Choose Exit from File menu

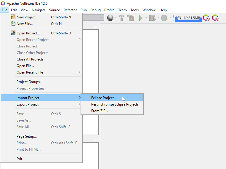pos(41,159)
